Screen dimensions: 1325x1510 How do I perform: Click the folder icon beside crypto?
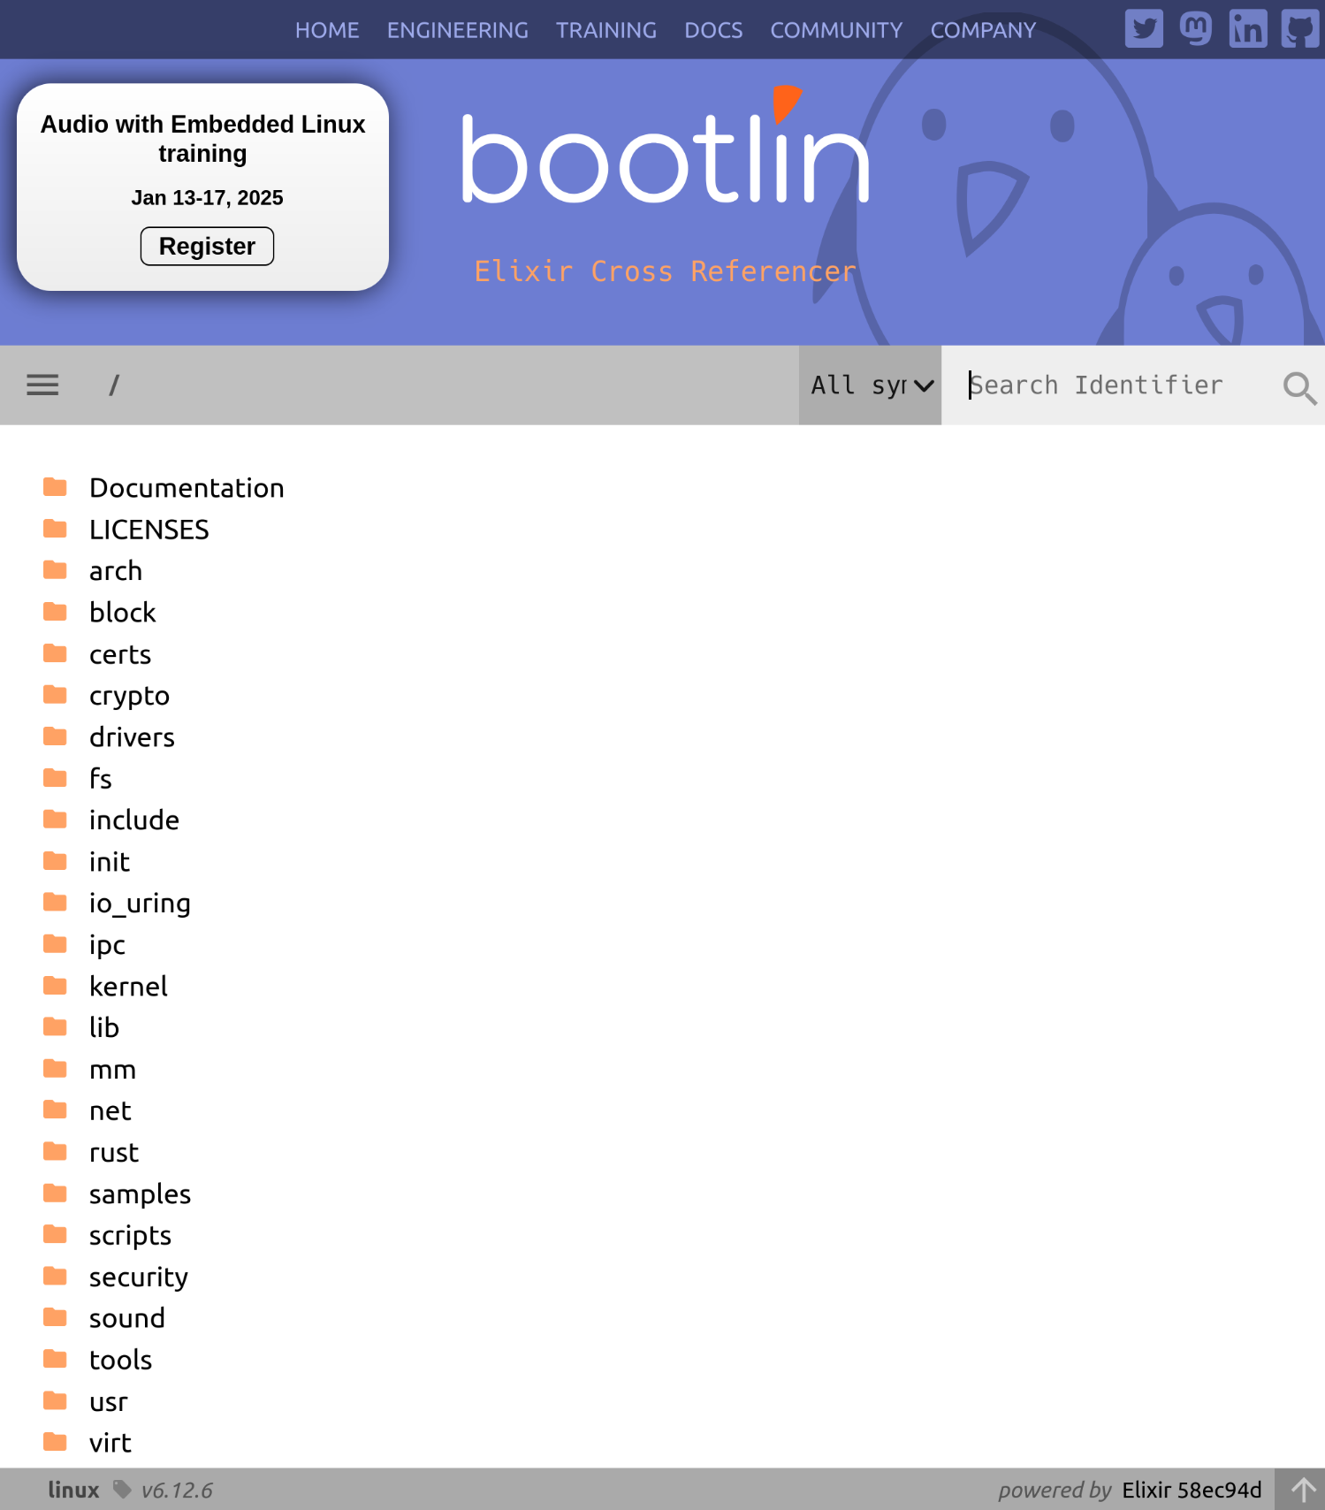(x=55, y=695)
